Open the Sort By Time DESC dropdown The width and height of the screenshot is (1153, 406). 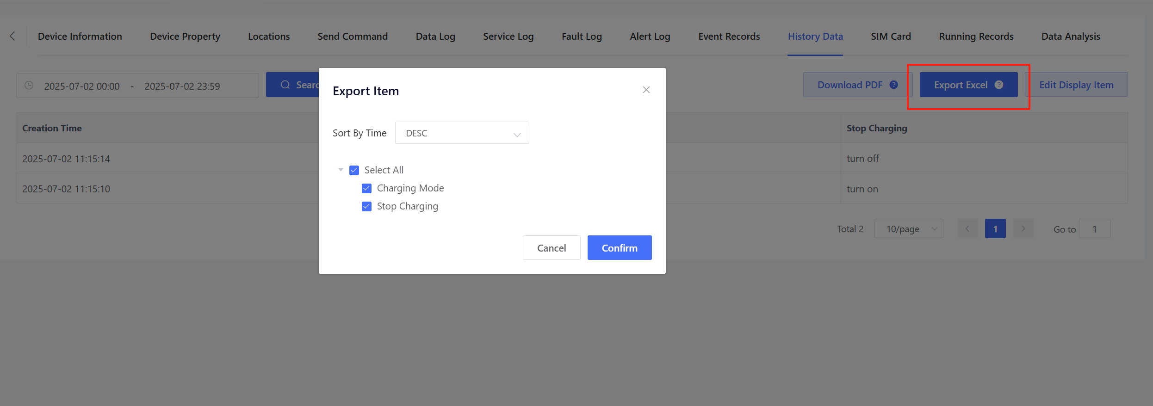click(x=462, y=133)
